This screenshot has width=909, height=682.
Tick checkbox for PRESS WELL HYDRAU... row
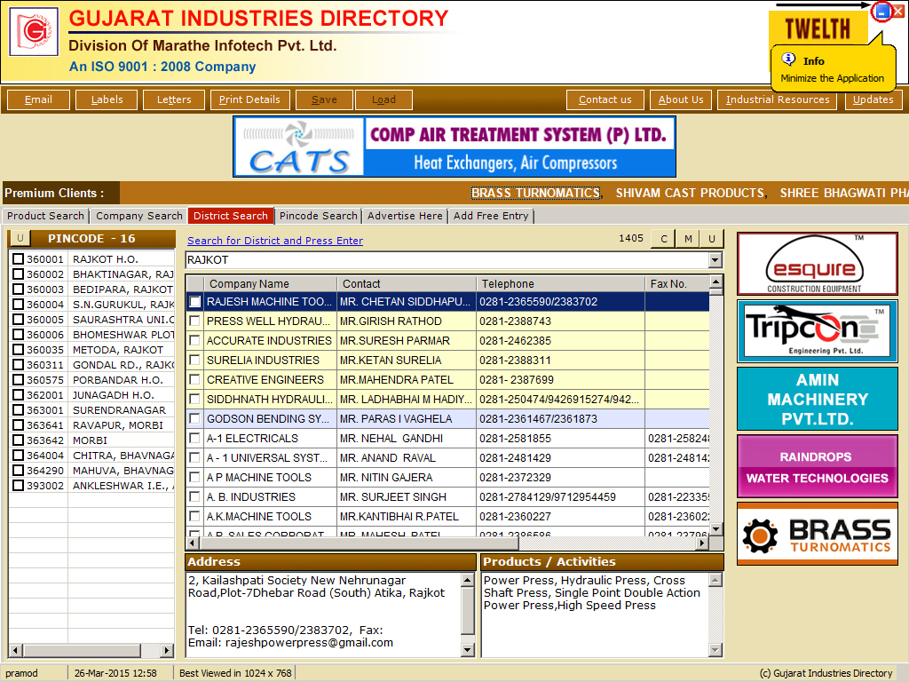(194, 321)
